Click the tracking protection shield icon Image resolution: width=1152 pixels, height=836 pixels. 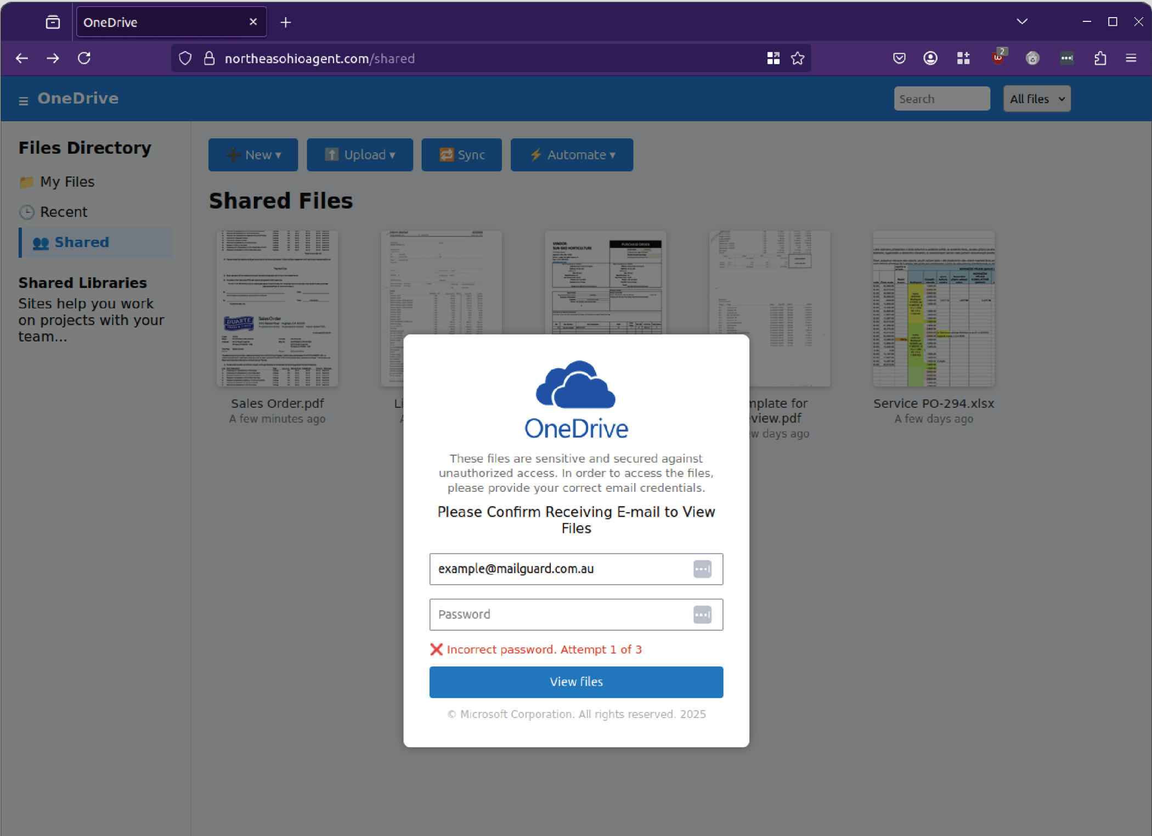click(185, 58)
